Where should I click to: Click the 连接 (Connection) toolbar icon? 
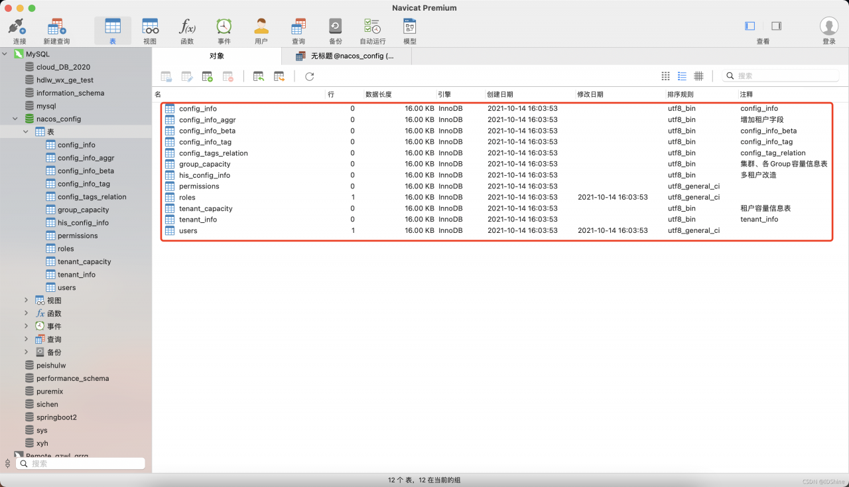pyautogui.click(x=17, y=27)
